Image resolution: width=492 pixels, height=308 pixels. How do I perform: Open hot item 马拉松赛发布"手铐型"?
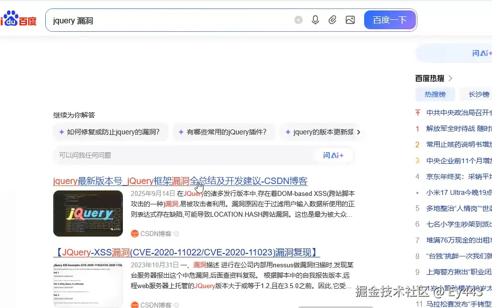coord(459,304)
